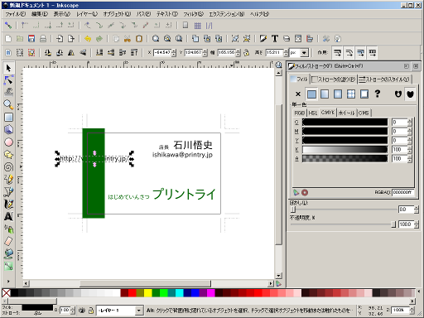Select the flat color fill button

coord(311,94)
